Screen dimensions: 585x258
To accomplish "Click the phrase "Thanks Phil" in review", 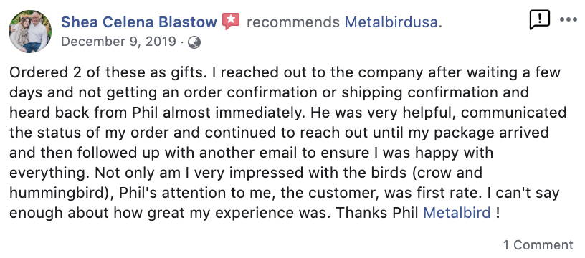I will pyautogui.click(x=378, y=213).
